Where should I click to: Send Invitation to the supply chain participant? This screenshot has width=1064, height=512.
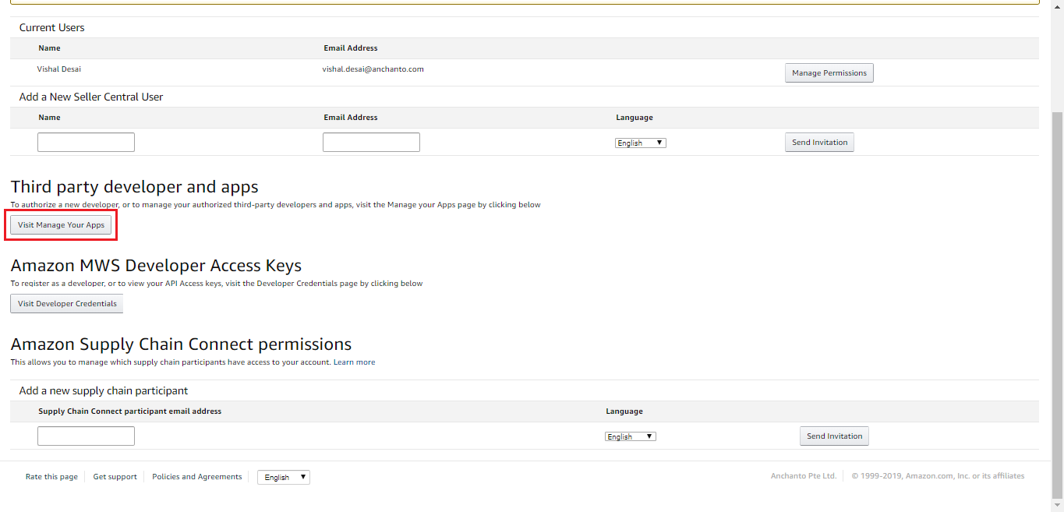point(834,436)
